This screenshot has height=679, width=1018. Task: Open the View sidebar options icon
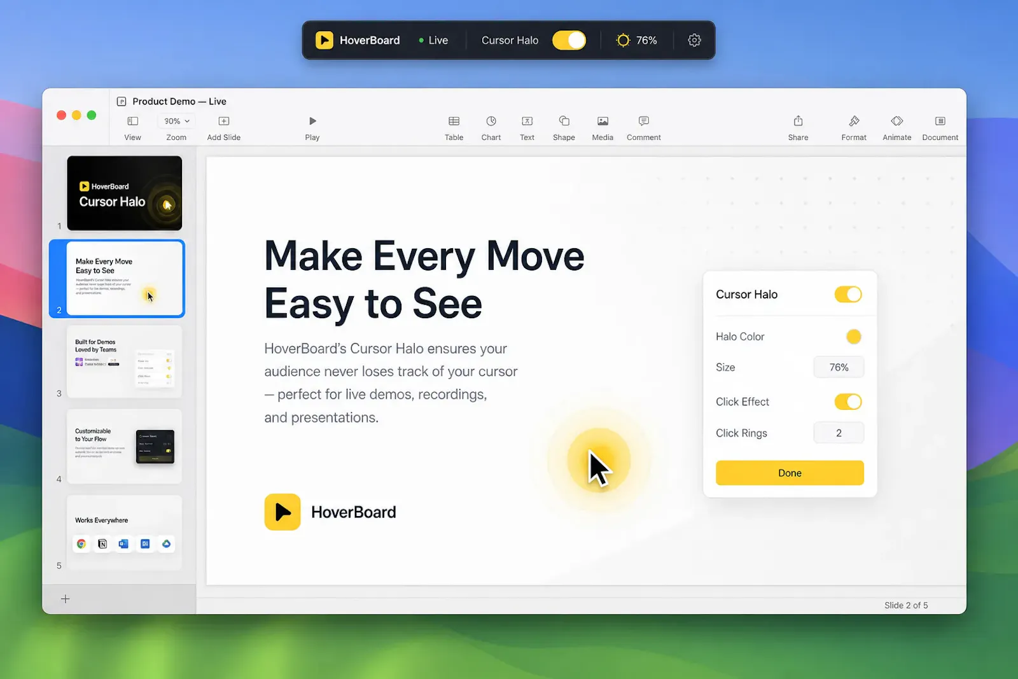click(132, 121)
